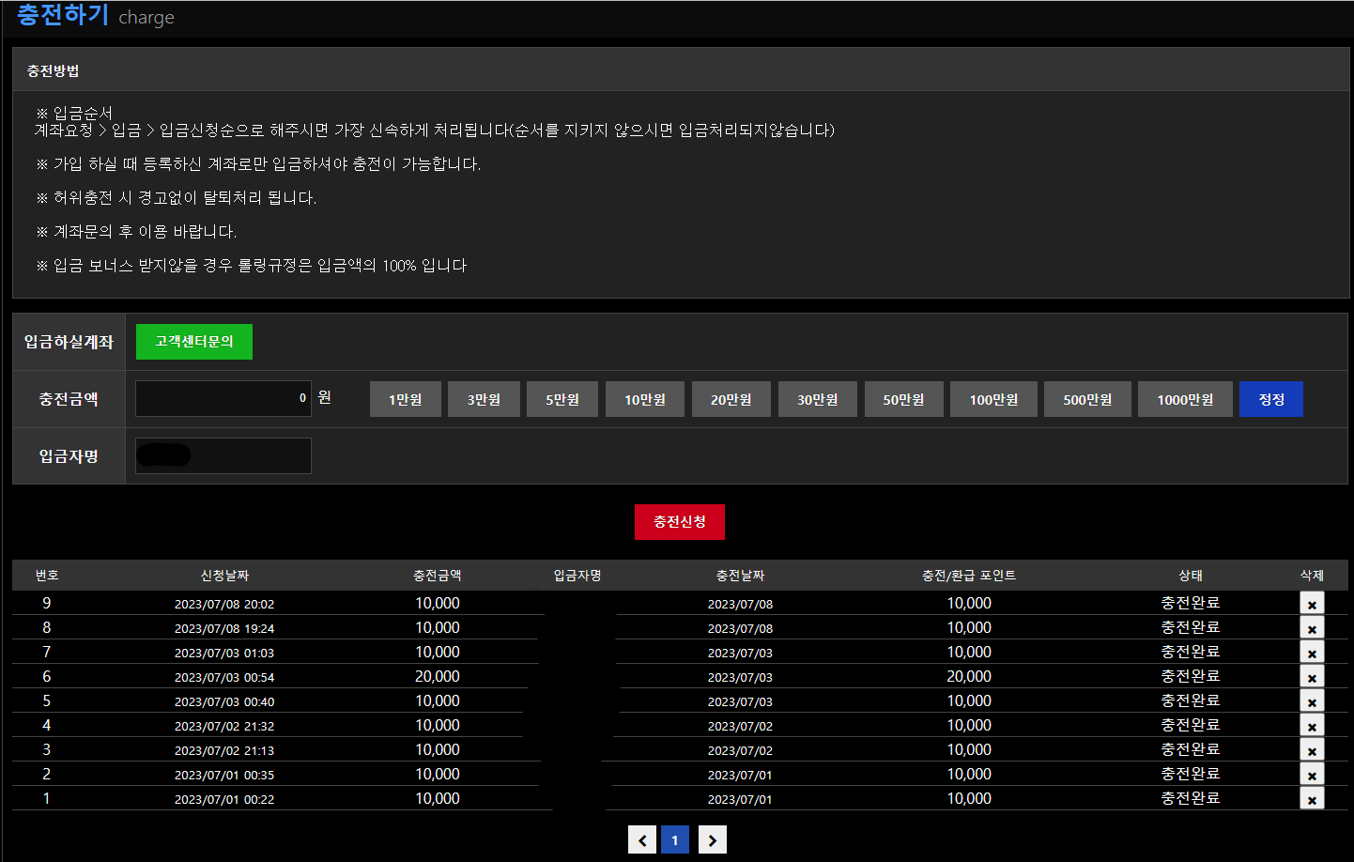
Task: Click the green 고객센터문의 button
Action: point(194,342)
